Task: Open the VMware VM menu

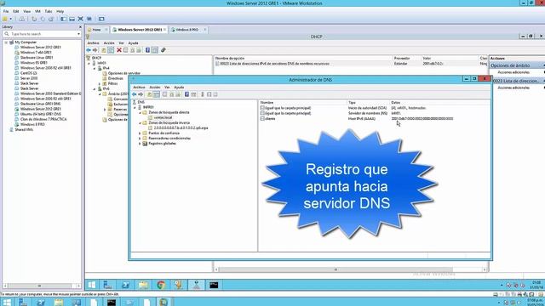Action: point(37,11)
